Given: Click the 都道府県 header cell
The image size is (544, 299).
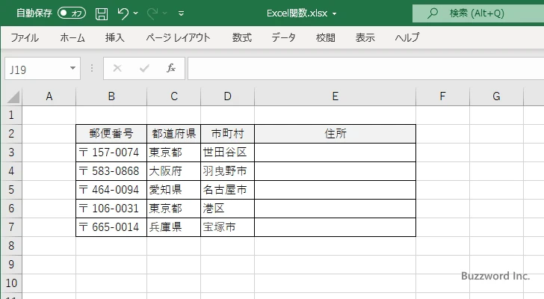Looking at the screenshot, I should 174,134.
